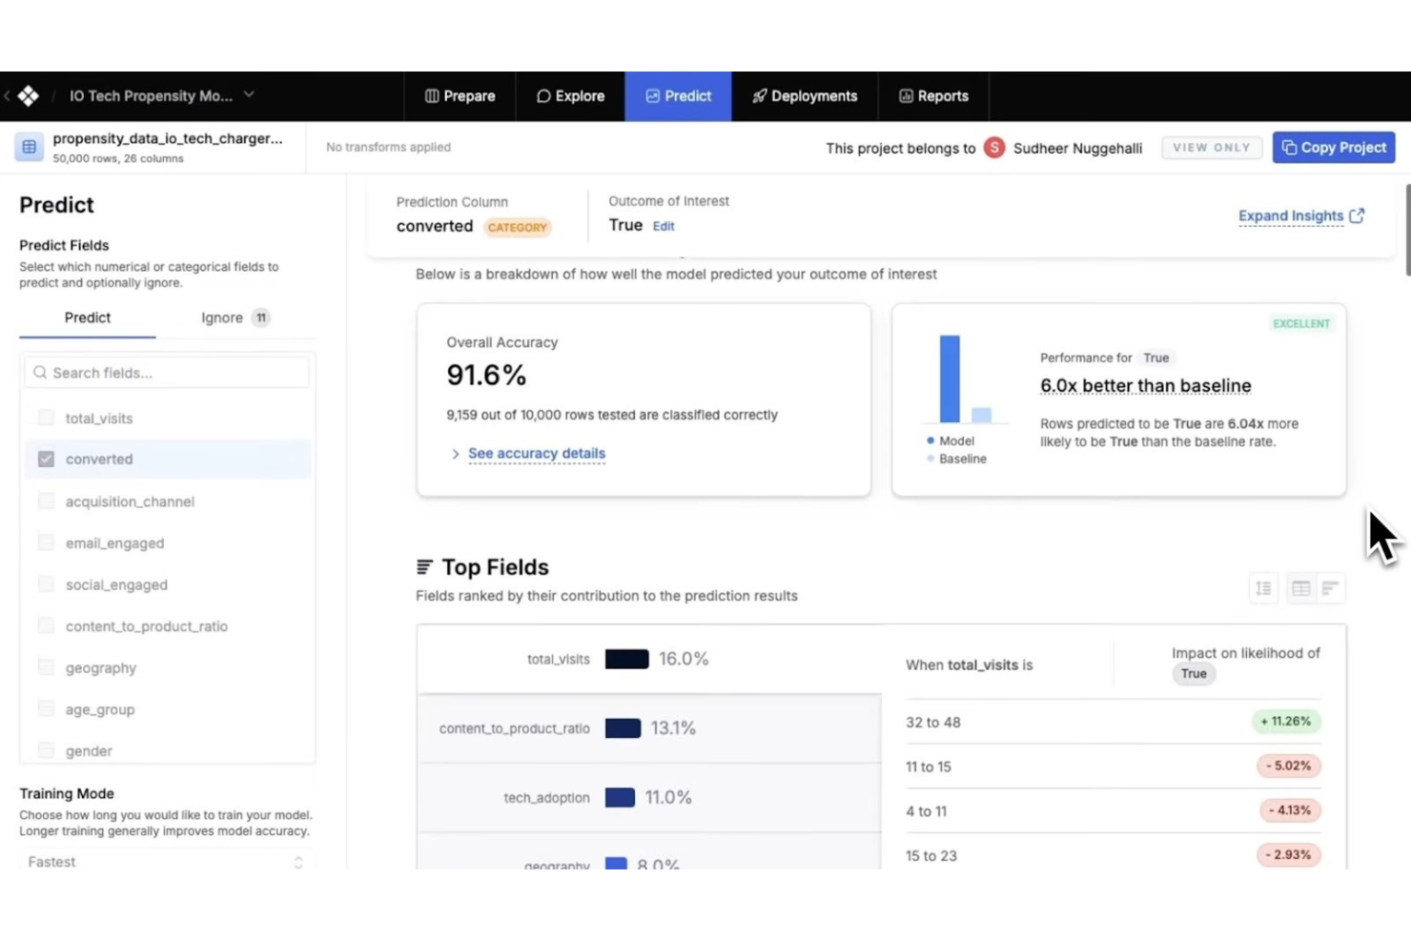Image resolution: width=1411 pixels, height=941 pixels.
Task: Expand the IO Tech Propensity Mo... breadcrumb dropdown
Action: pyautogui.click(x=248, y=94)
